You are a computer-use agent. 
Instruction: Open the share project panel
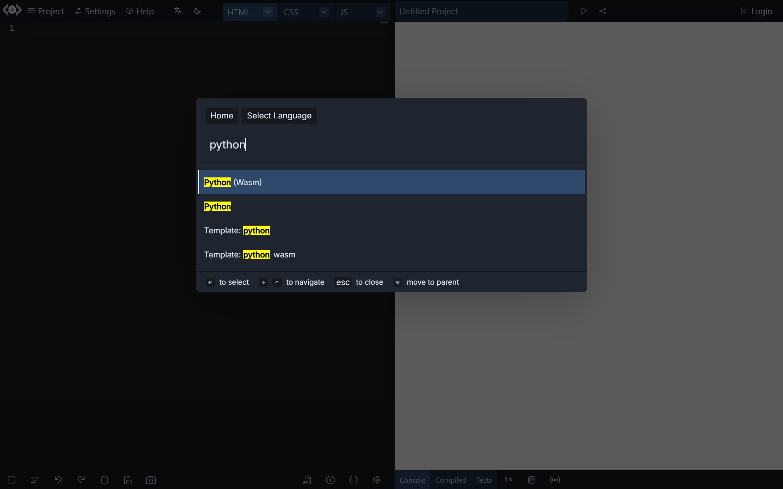(603, 11)
